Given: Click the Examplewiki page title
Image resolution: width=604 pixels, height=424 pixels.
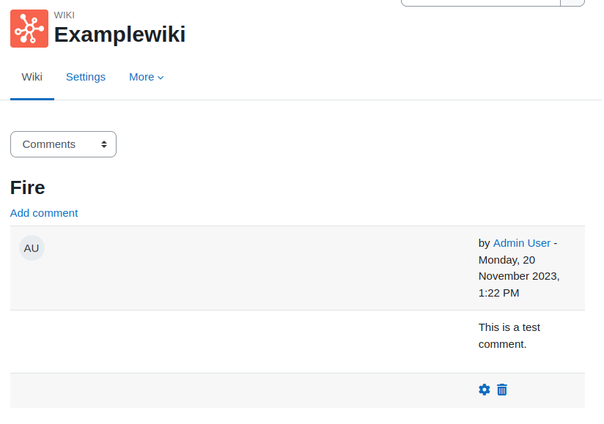Looking at the screenshot, I should point(119,34).
